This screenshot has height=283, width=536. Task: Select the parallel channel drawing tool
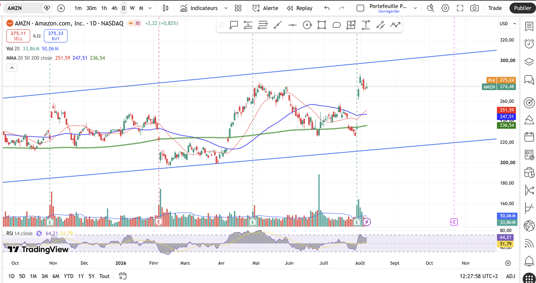pos(381,25)
